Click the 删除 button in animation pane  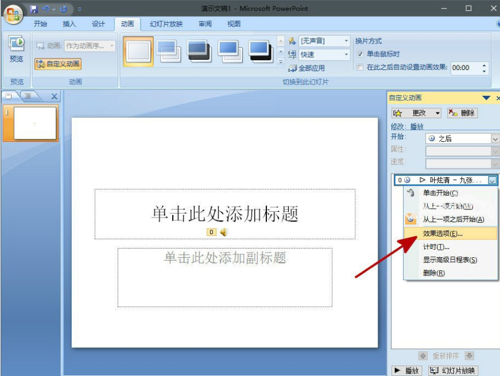point(462,113)
